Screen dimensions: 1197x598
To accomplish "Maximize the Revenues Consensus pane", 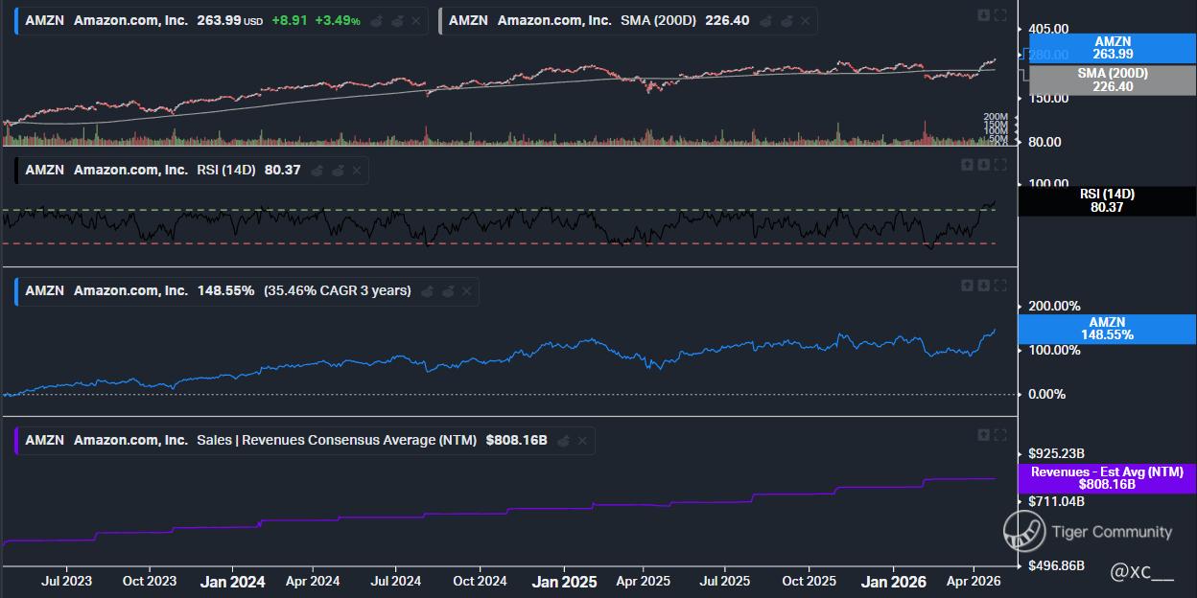I will click(1000, 435).
